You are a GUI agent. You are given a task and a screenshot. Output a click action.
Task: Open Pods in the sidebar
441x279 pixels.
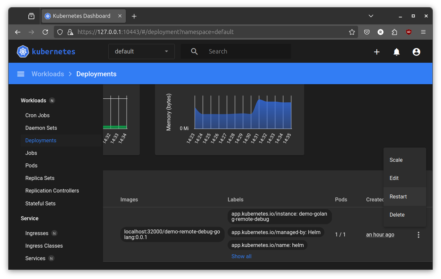point(31,165)
